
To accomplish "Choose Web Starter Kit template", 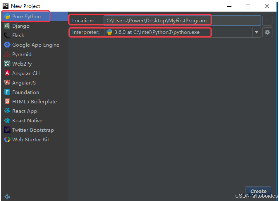I will point(35,139).
